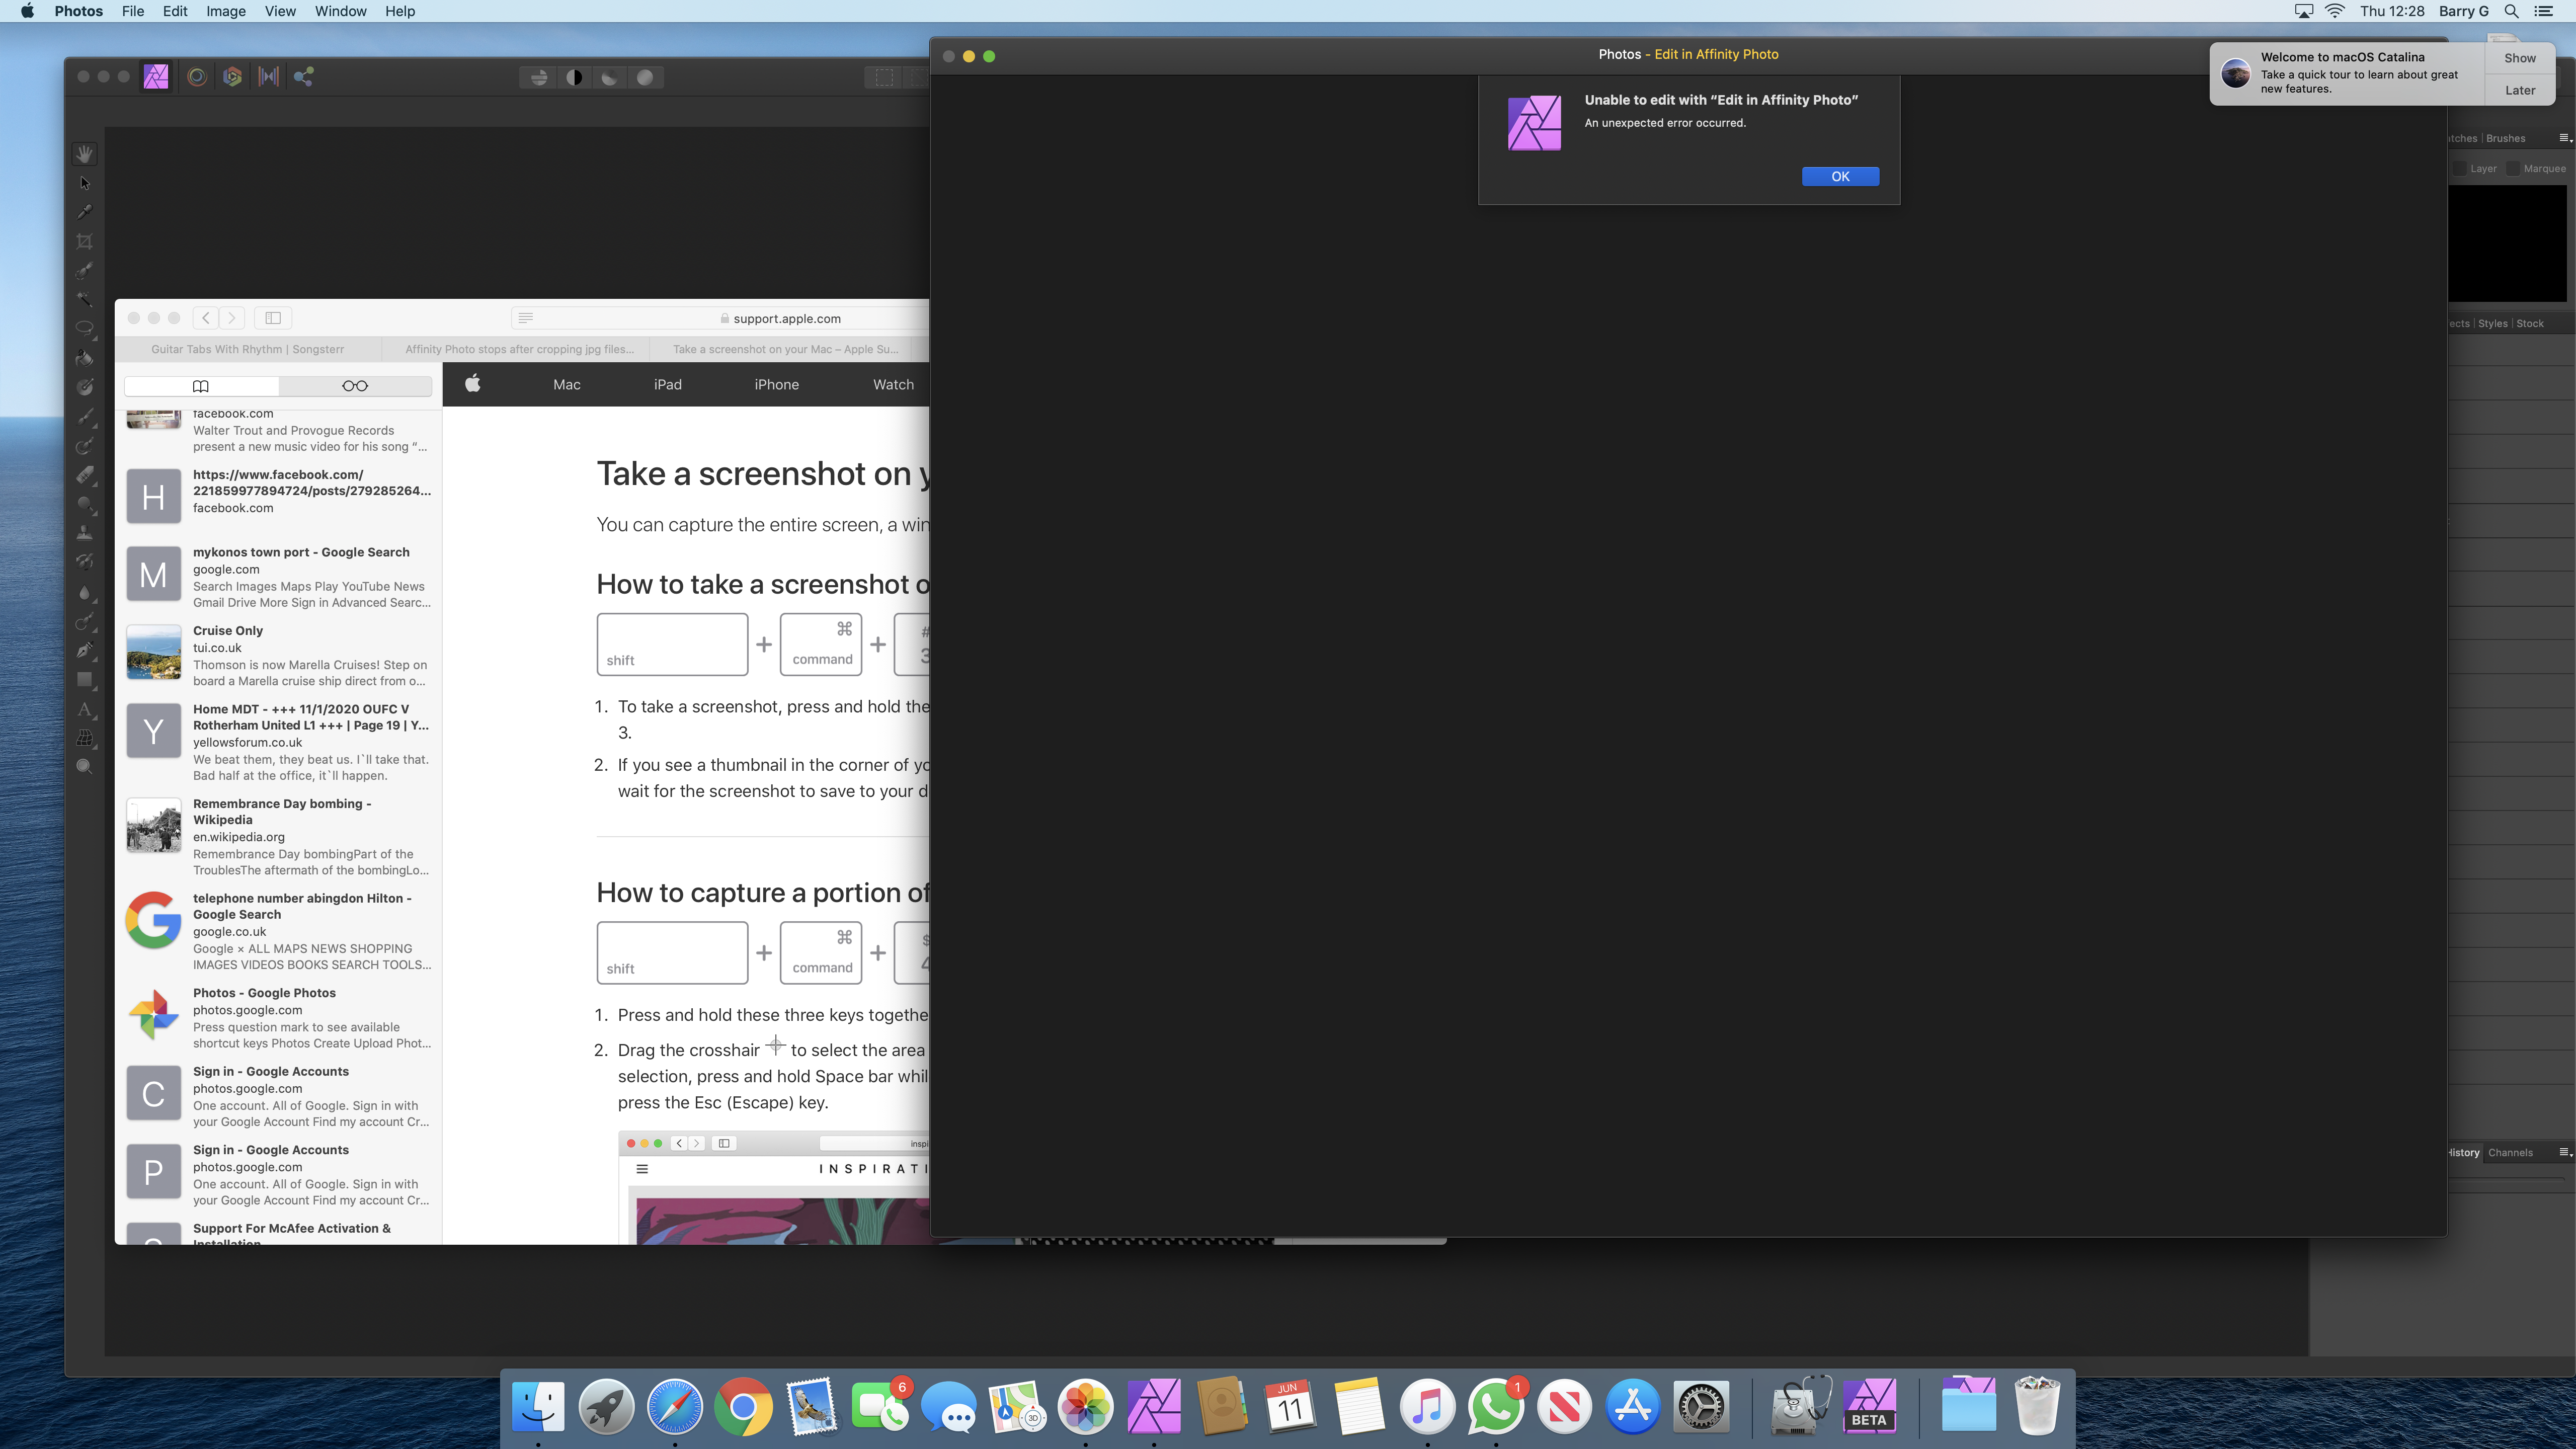Show Safari Reading List sidebar tab
The height and width of the screenshot is (1449, 2576).
pos(355,386)
